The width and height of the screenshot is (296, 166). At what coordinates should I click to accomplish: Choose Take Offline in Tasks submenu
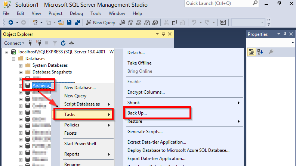point(139,63)
